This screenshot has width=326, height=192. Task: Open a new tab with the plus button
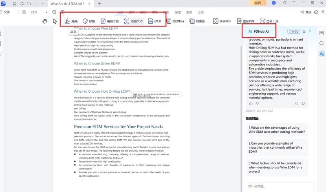[x=99, y=4]
